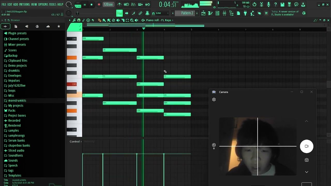Start video recording in Camera app
The width and height of the screenshot is (331, 186).
306,146
